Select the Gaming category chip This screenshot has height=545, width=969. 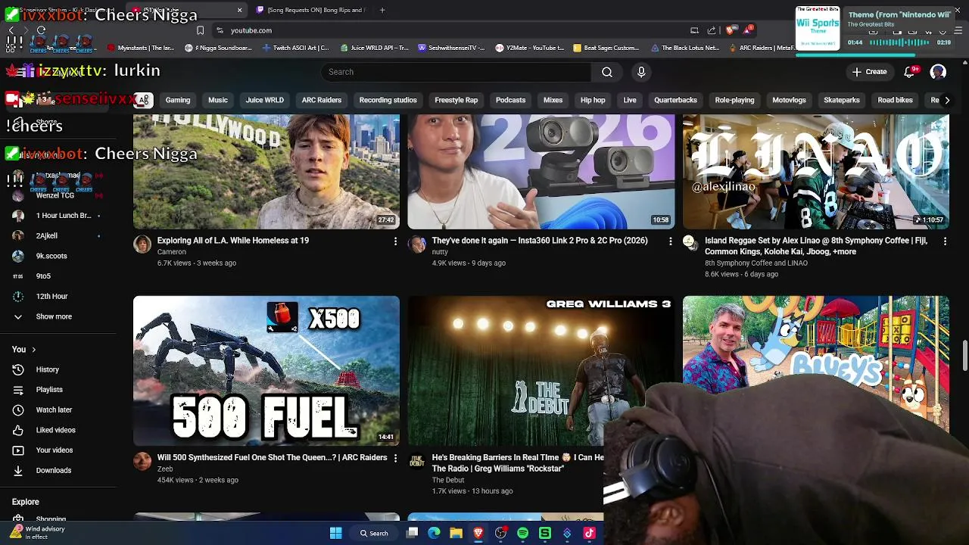click(x=178, y=100)
